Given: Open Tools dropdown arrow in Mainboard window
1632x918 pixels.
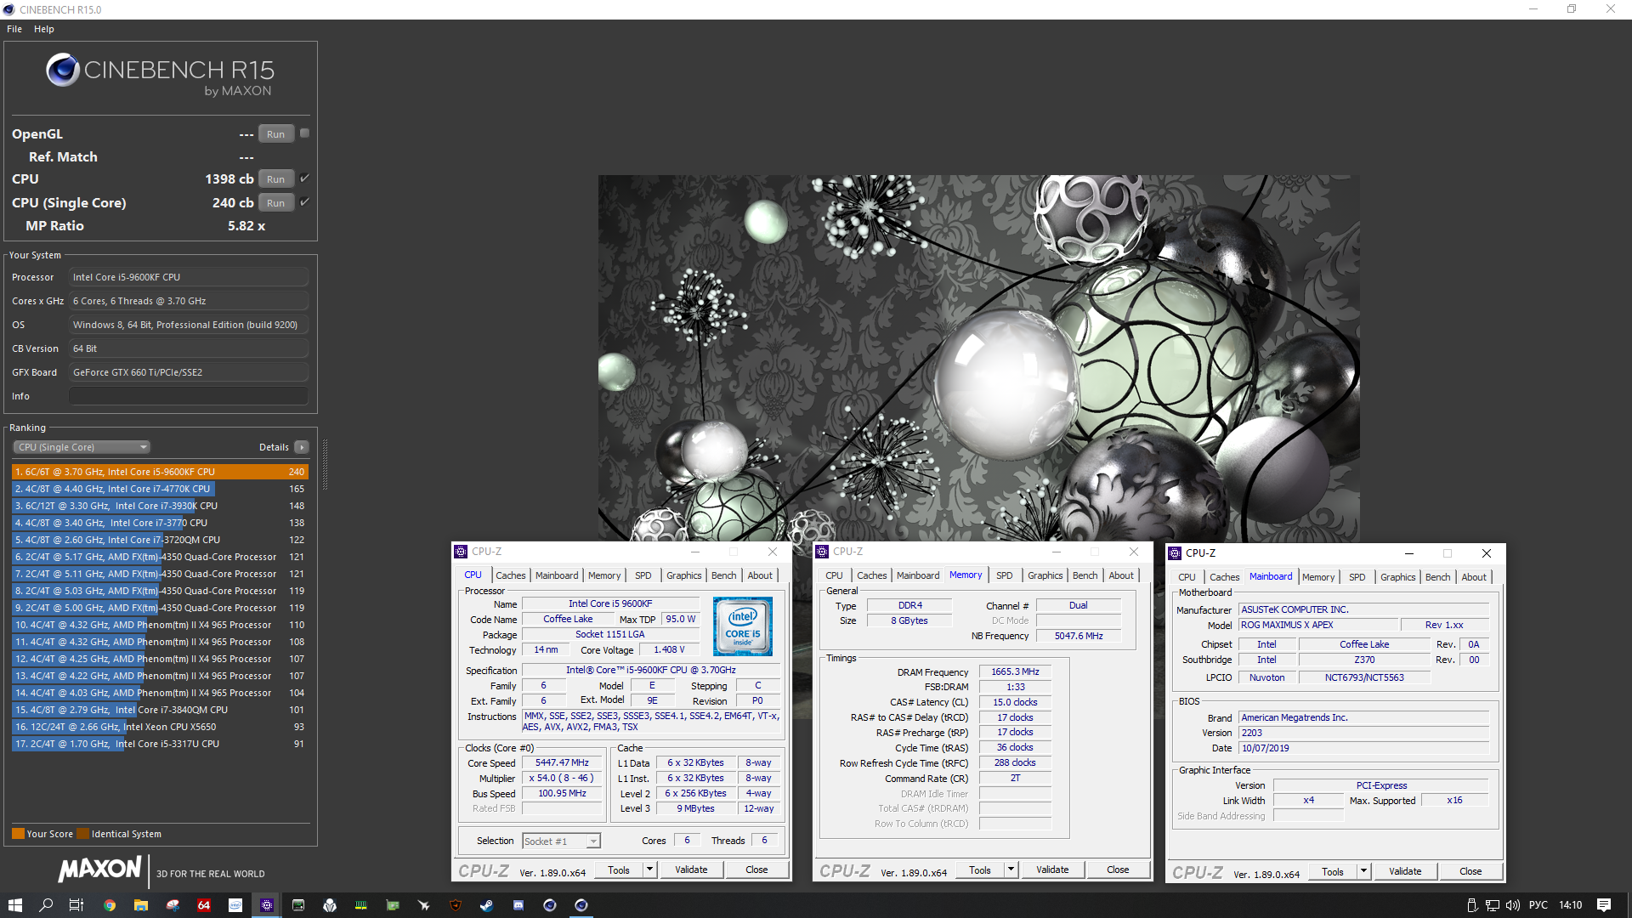Looking at the screenshot, I should 1363,871.
